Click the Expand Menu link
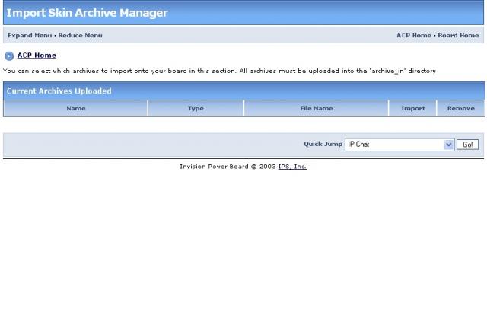487x334 pixels. [x=30, y=36]
